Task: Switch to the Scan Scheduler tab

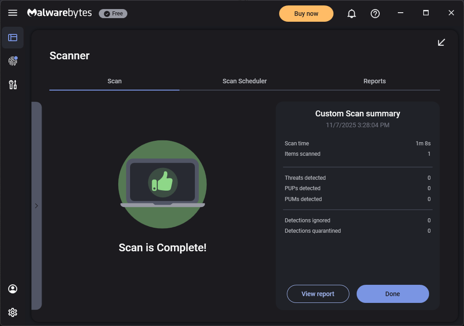Action: point(244,81)
